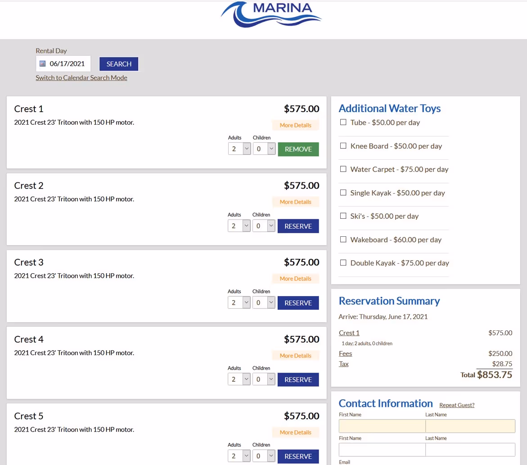Reserve the Crest 2 boat
The image size is (527, 465).
(x=298, y=226)
